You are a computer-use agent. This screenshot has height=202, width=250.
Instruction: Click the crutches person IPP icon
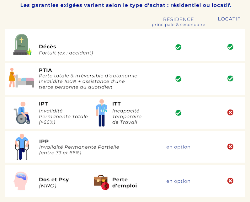point(22,146)
